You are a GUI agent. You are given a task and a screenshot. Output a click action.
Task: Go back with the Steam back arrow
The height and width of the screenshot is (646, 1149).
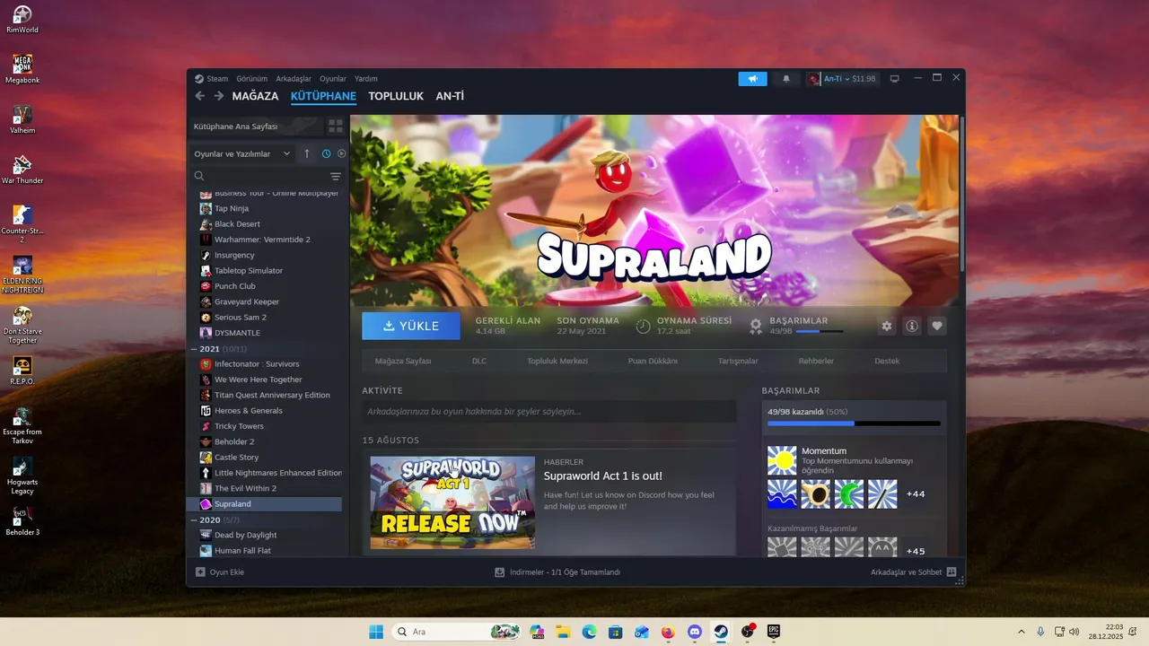200,96
